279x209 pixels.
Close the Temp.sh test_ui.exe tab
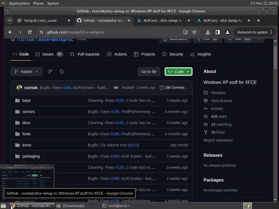click(69, 21)
